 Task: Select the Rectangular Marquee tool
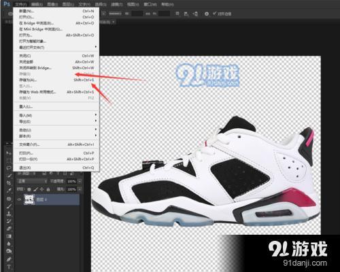click(9, 161)
